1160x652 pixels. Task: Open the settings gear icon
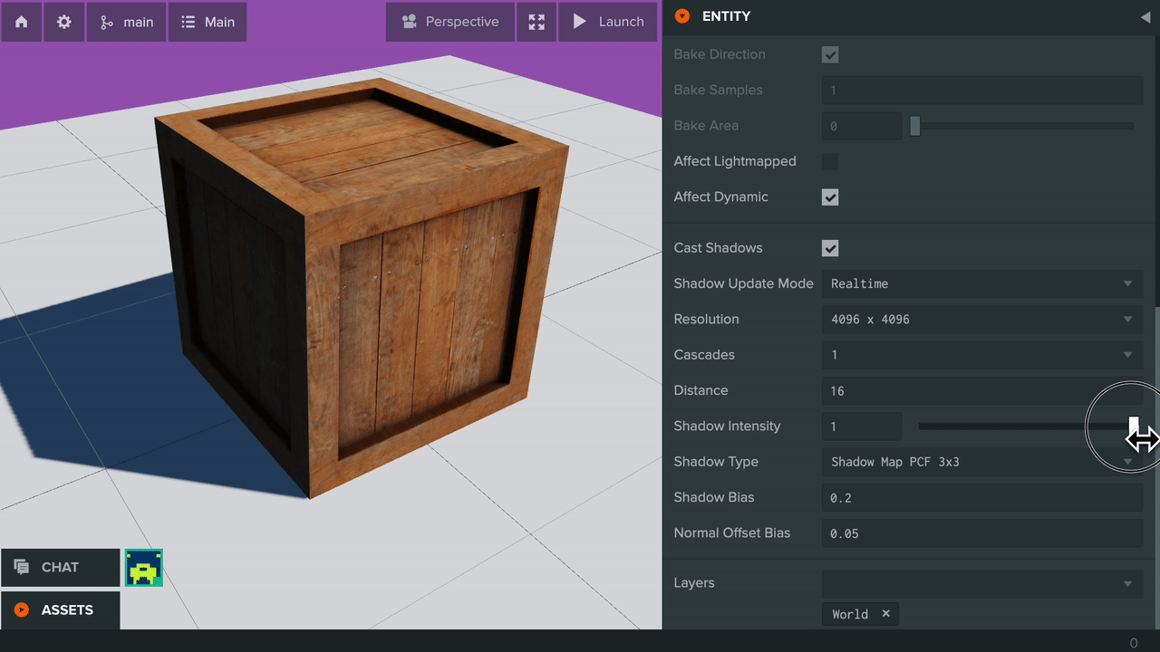pyautogui.click(x=63, y=21)
